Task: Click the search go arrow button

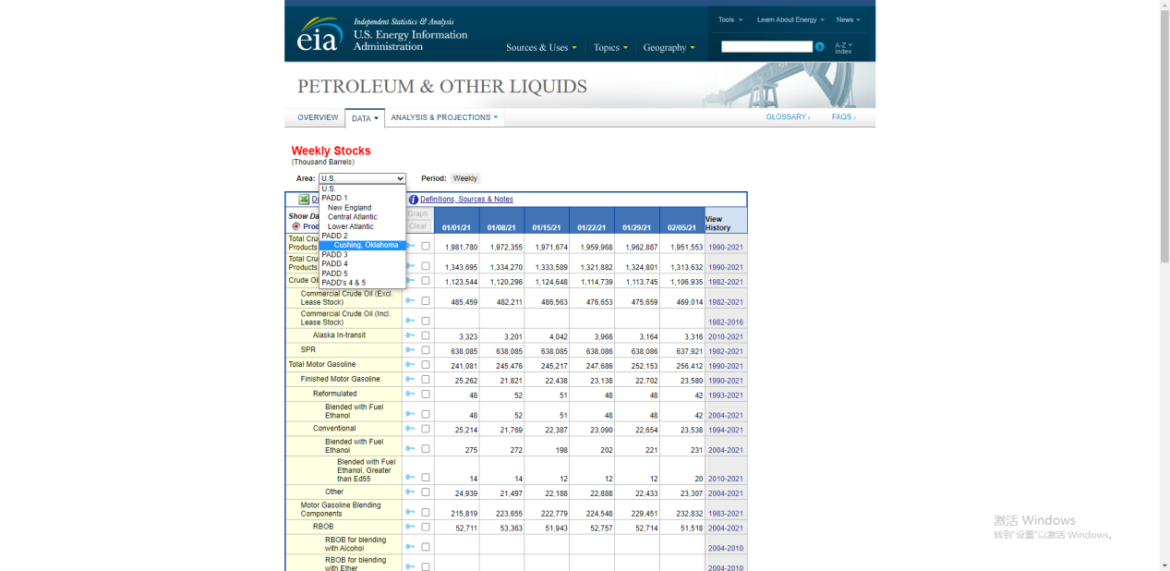Action: click(x=819, y=47)
